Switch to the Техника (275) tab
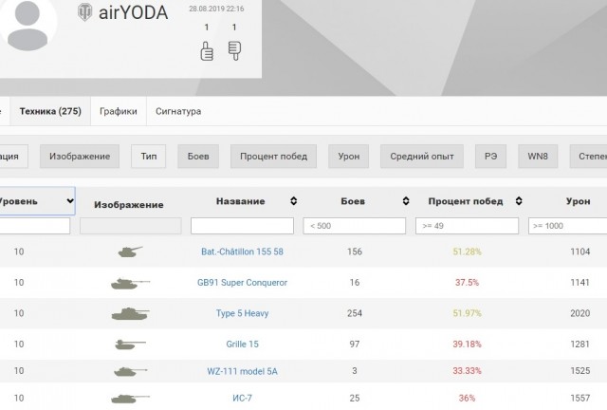 coord(50,111)
